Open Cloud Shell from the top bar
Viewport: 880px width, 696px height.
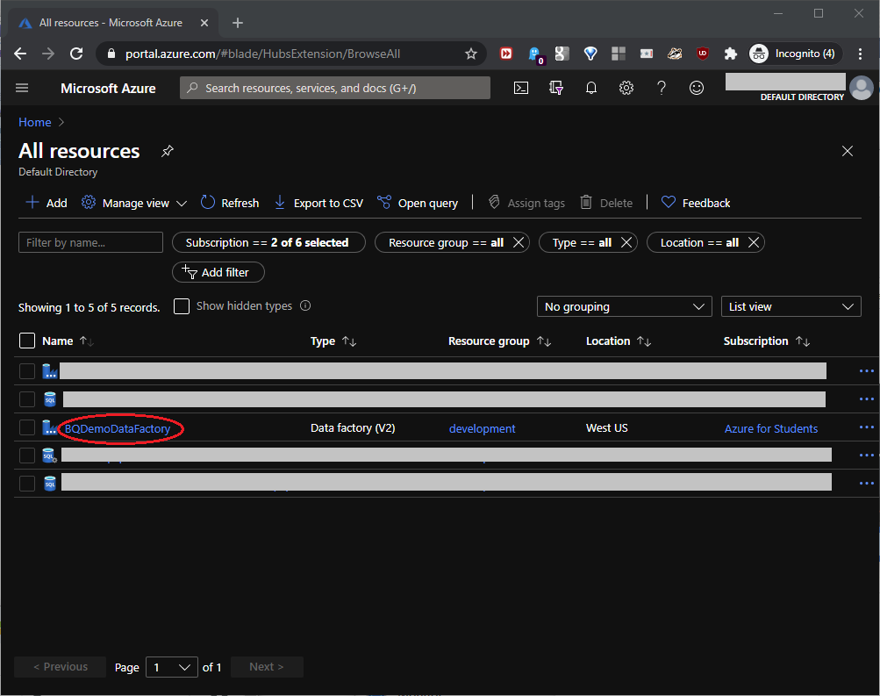click(521, 88)
